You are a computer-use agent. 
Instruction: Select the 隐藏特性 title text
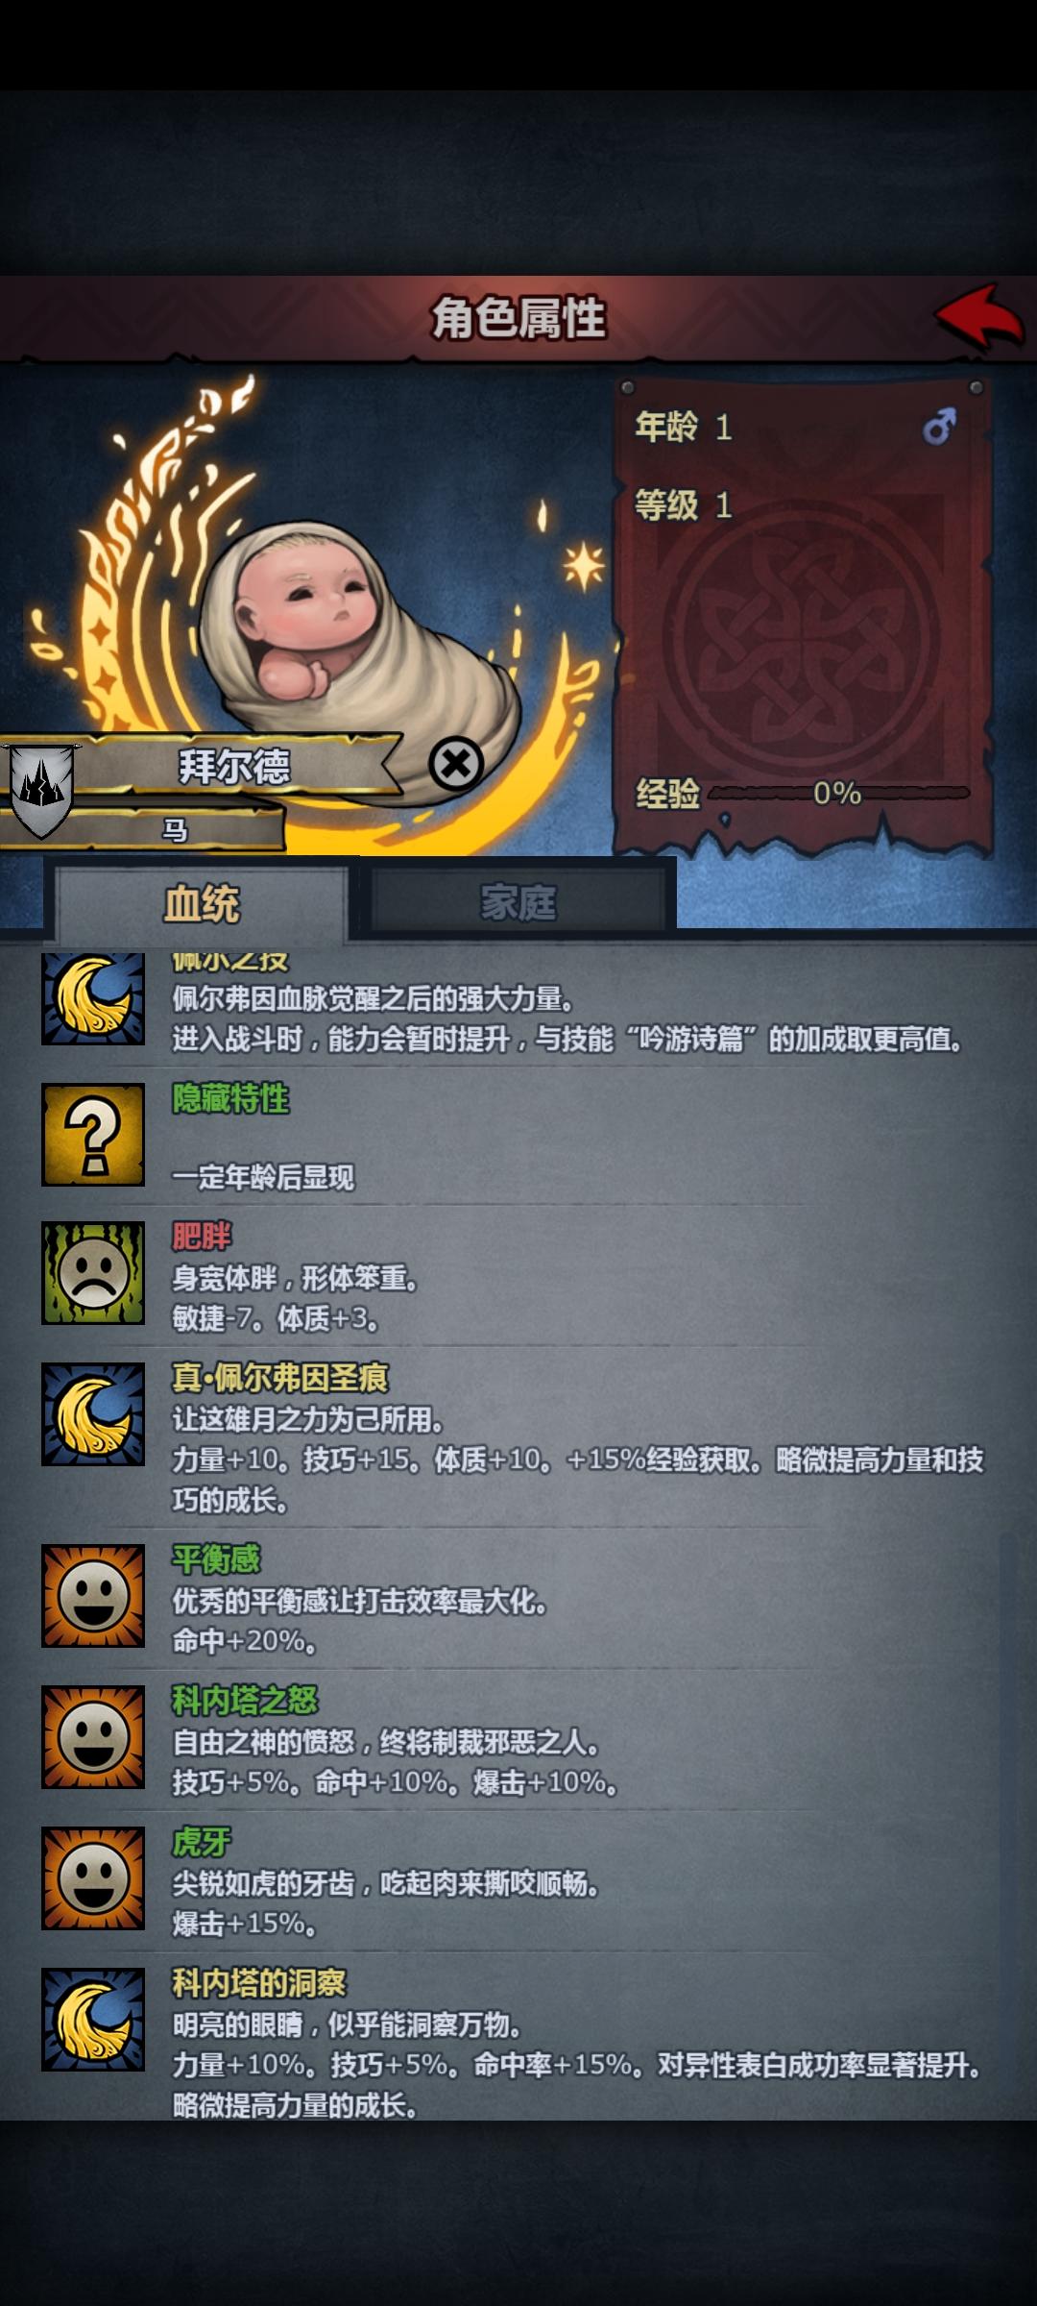pyautogui.click(x=230, y=1099)
